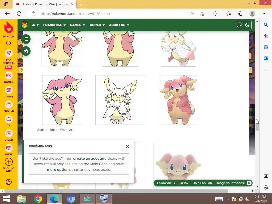This screenshot has width=272, height=204.
Task: Select the Audino Pokémon Wiki tab
Action: (45, 4)
